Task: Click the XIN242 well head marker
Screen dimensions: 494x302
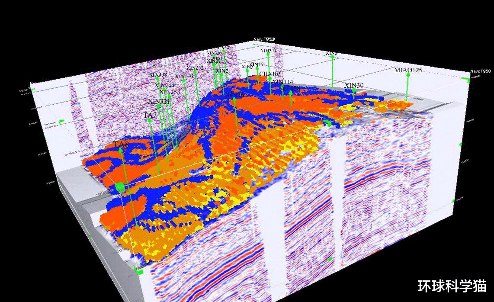Action: 195,71
